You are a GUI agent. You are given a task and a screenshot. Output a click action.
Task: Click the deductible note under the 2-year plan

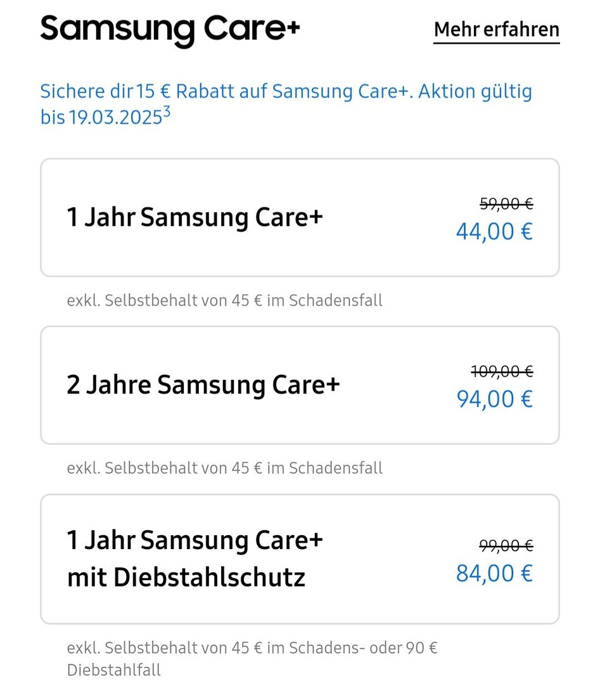point(224,468)
